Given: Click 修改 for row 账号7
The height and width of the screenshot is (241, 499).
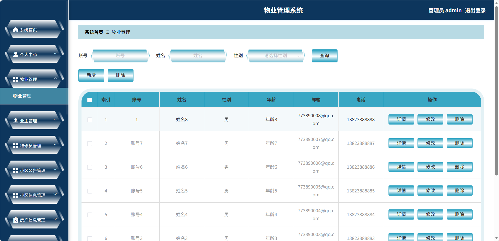Looking at the screenshot, I should [430, 143].
